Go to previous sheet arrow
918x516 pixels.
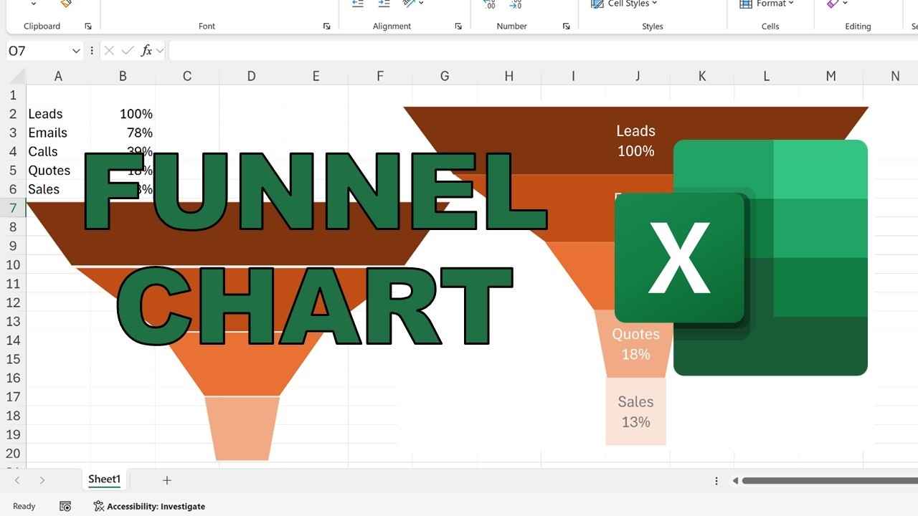tap(17, 480)
